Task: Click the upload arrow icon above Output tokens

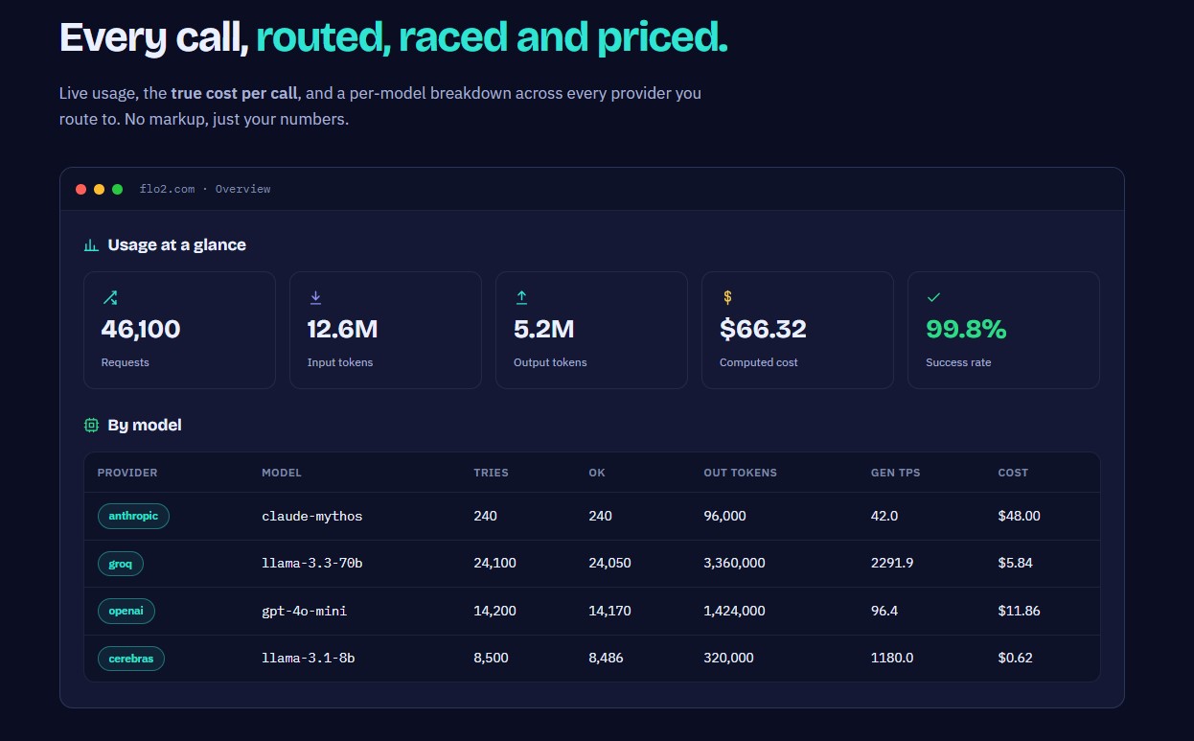Action: pyautogui.click(x=521, y=298)
